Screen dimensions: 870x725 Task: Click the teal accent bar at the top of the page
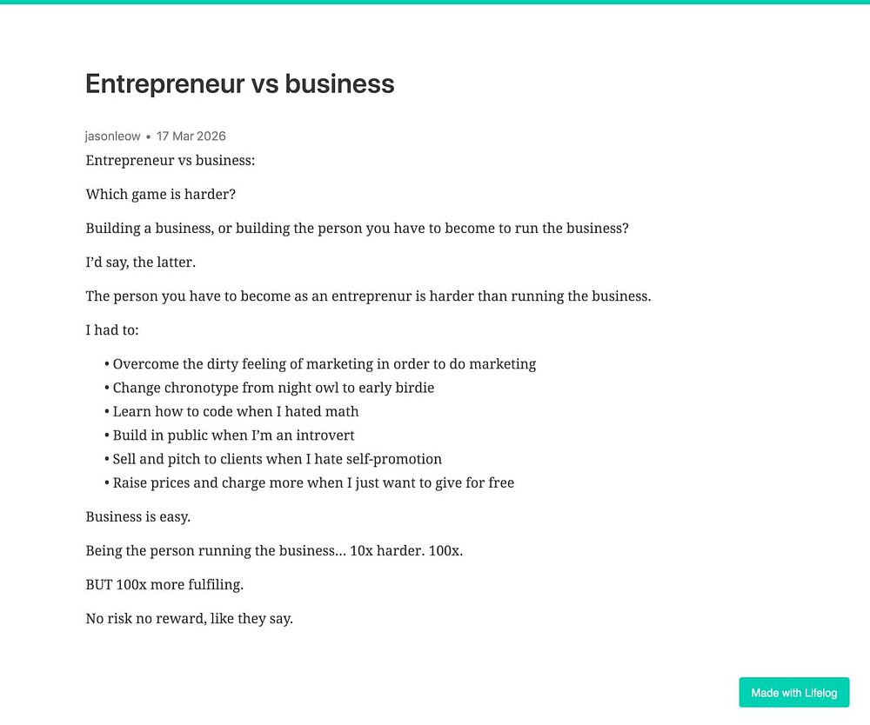coord(435,2)
